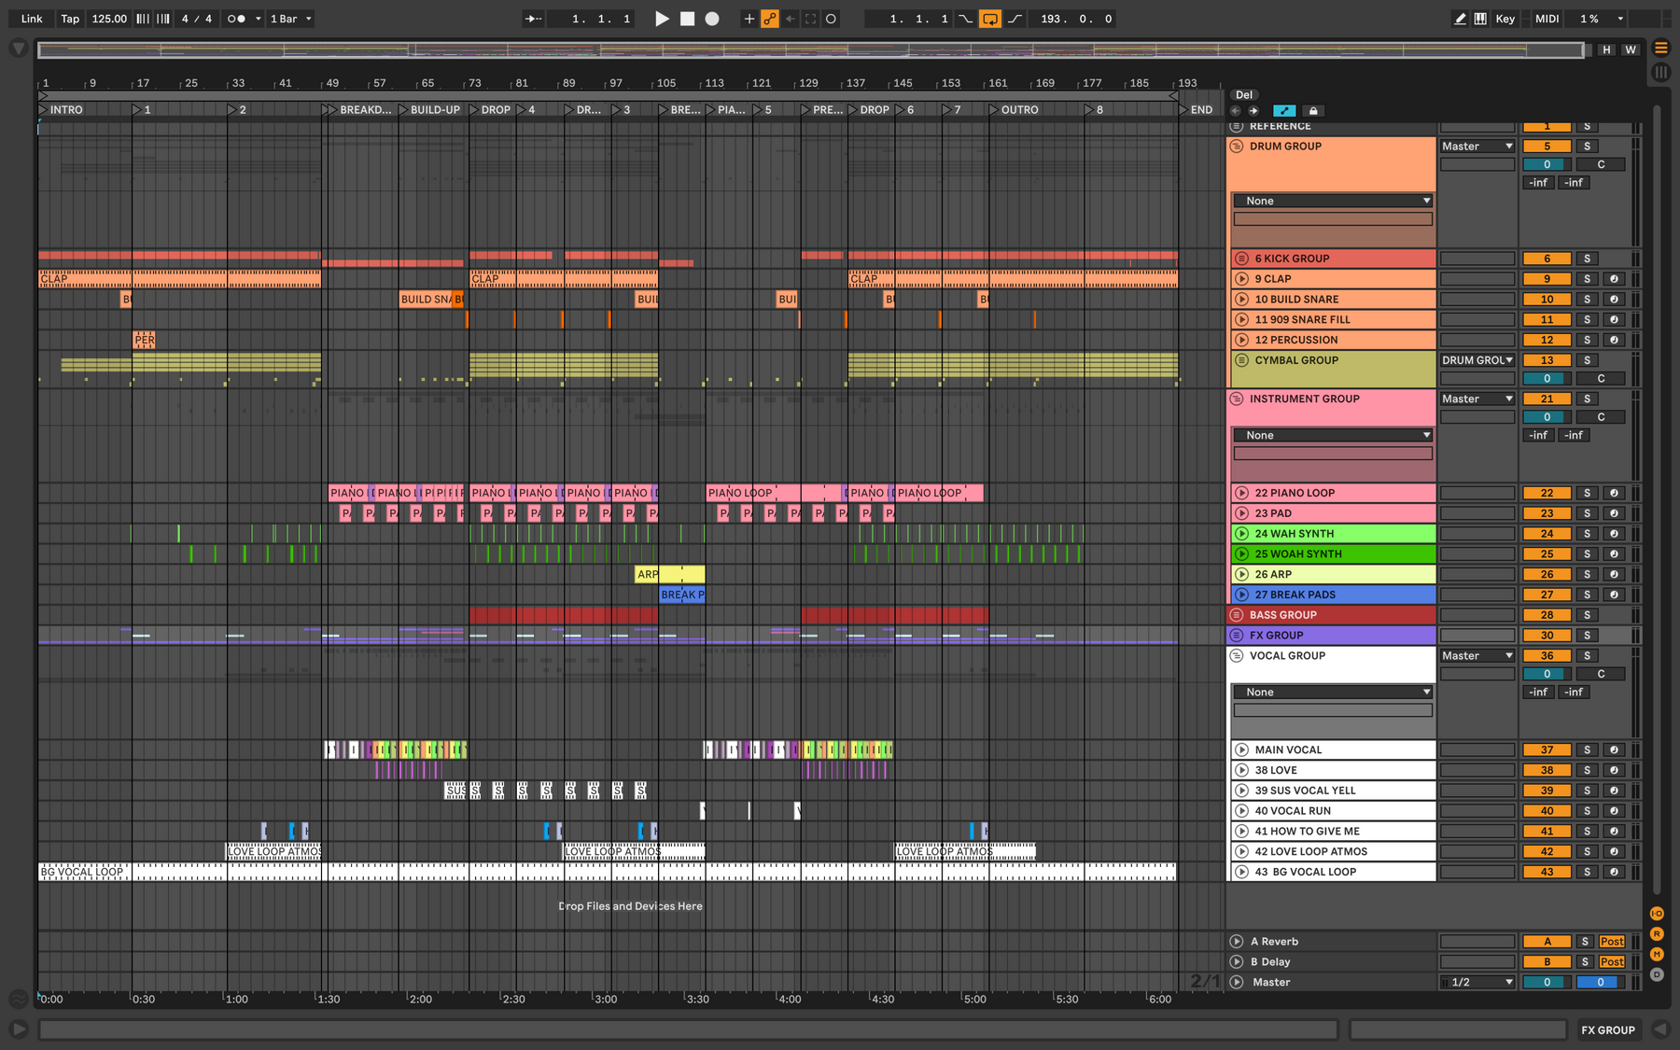
Task: Adjust Master preview/cue volume blue slider
Action: click(1600, 982)
